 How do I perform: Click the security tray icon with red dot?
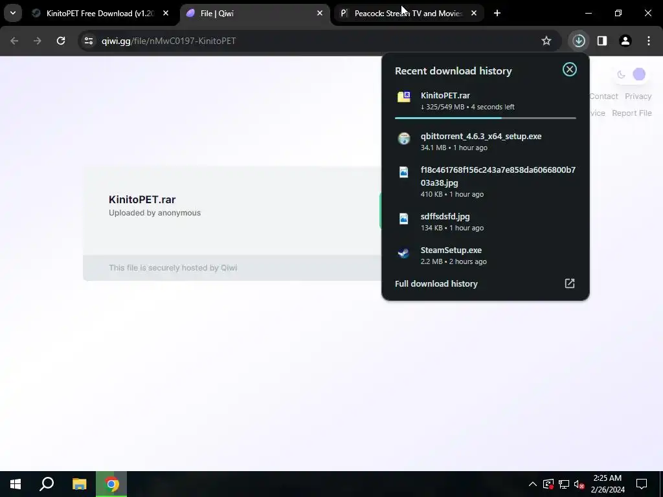point(548,484)
